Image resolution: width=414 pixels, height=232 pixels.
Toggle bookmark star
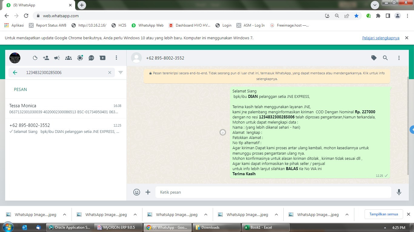point(356,16)
